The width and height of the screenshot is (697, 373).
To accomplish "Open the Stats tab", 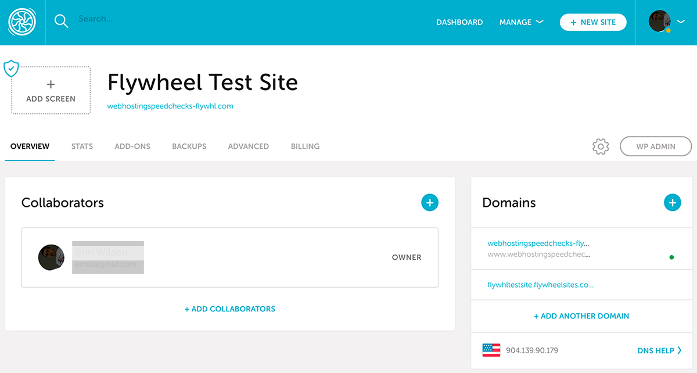I will pyautogui.click(x=81, y=146).
